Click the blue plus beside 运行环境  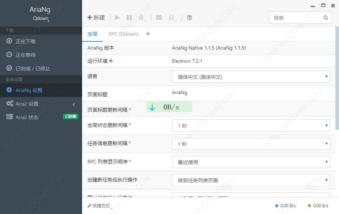(x=111, y=61)
